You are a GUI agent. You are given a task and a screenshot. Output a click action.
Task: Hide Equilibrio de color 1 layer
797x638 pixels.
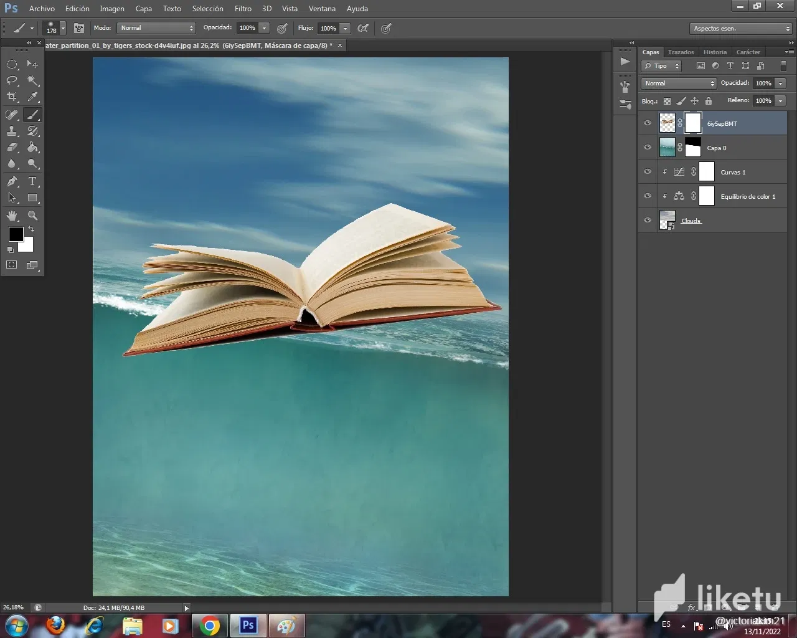[648, 196]
